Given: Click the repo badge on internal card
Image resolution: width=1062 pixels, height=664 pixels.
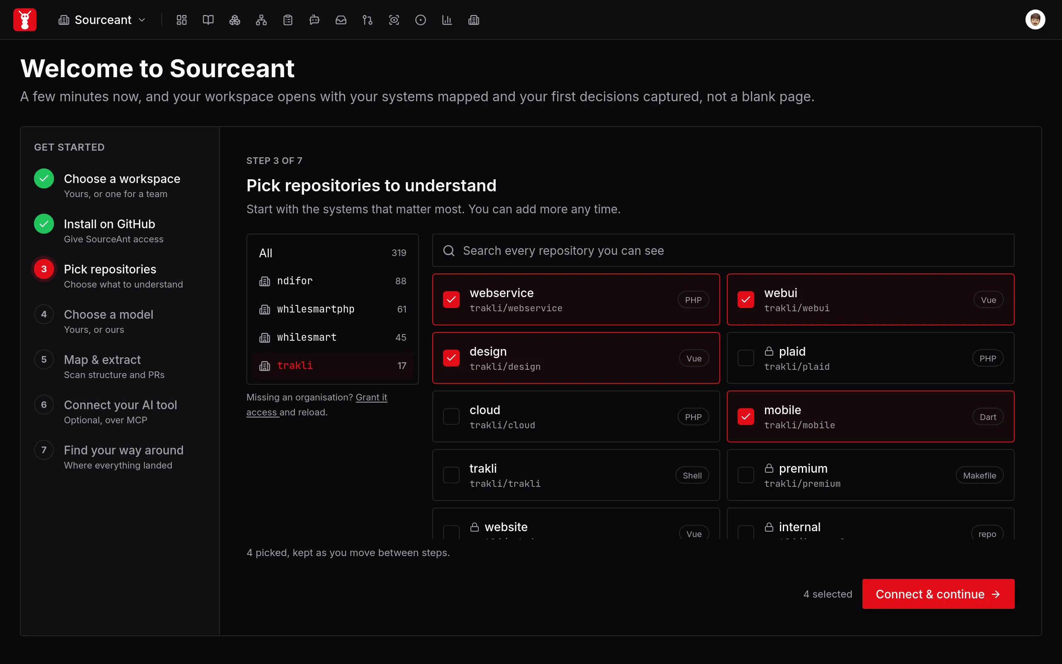Looking at the screenshot, I should [987, 533].
